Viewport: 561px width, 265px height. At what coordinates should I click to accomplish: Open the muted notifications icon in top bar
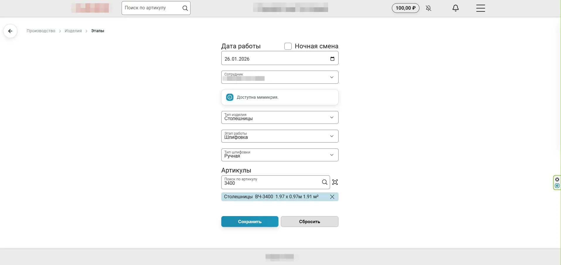click(x=429, y=8)
